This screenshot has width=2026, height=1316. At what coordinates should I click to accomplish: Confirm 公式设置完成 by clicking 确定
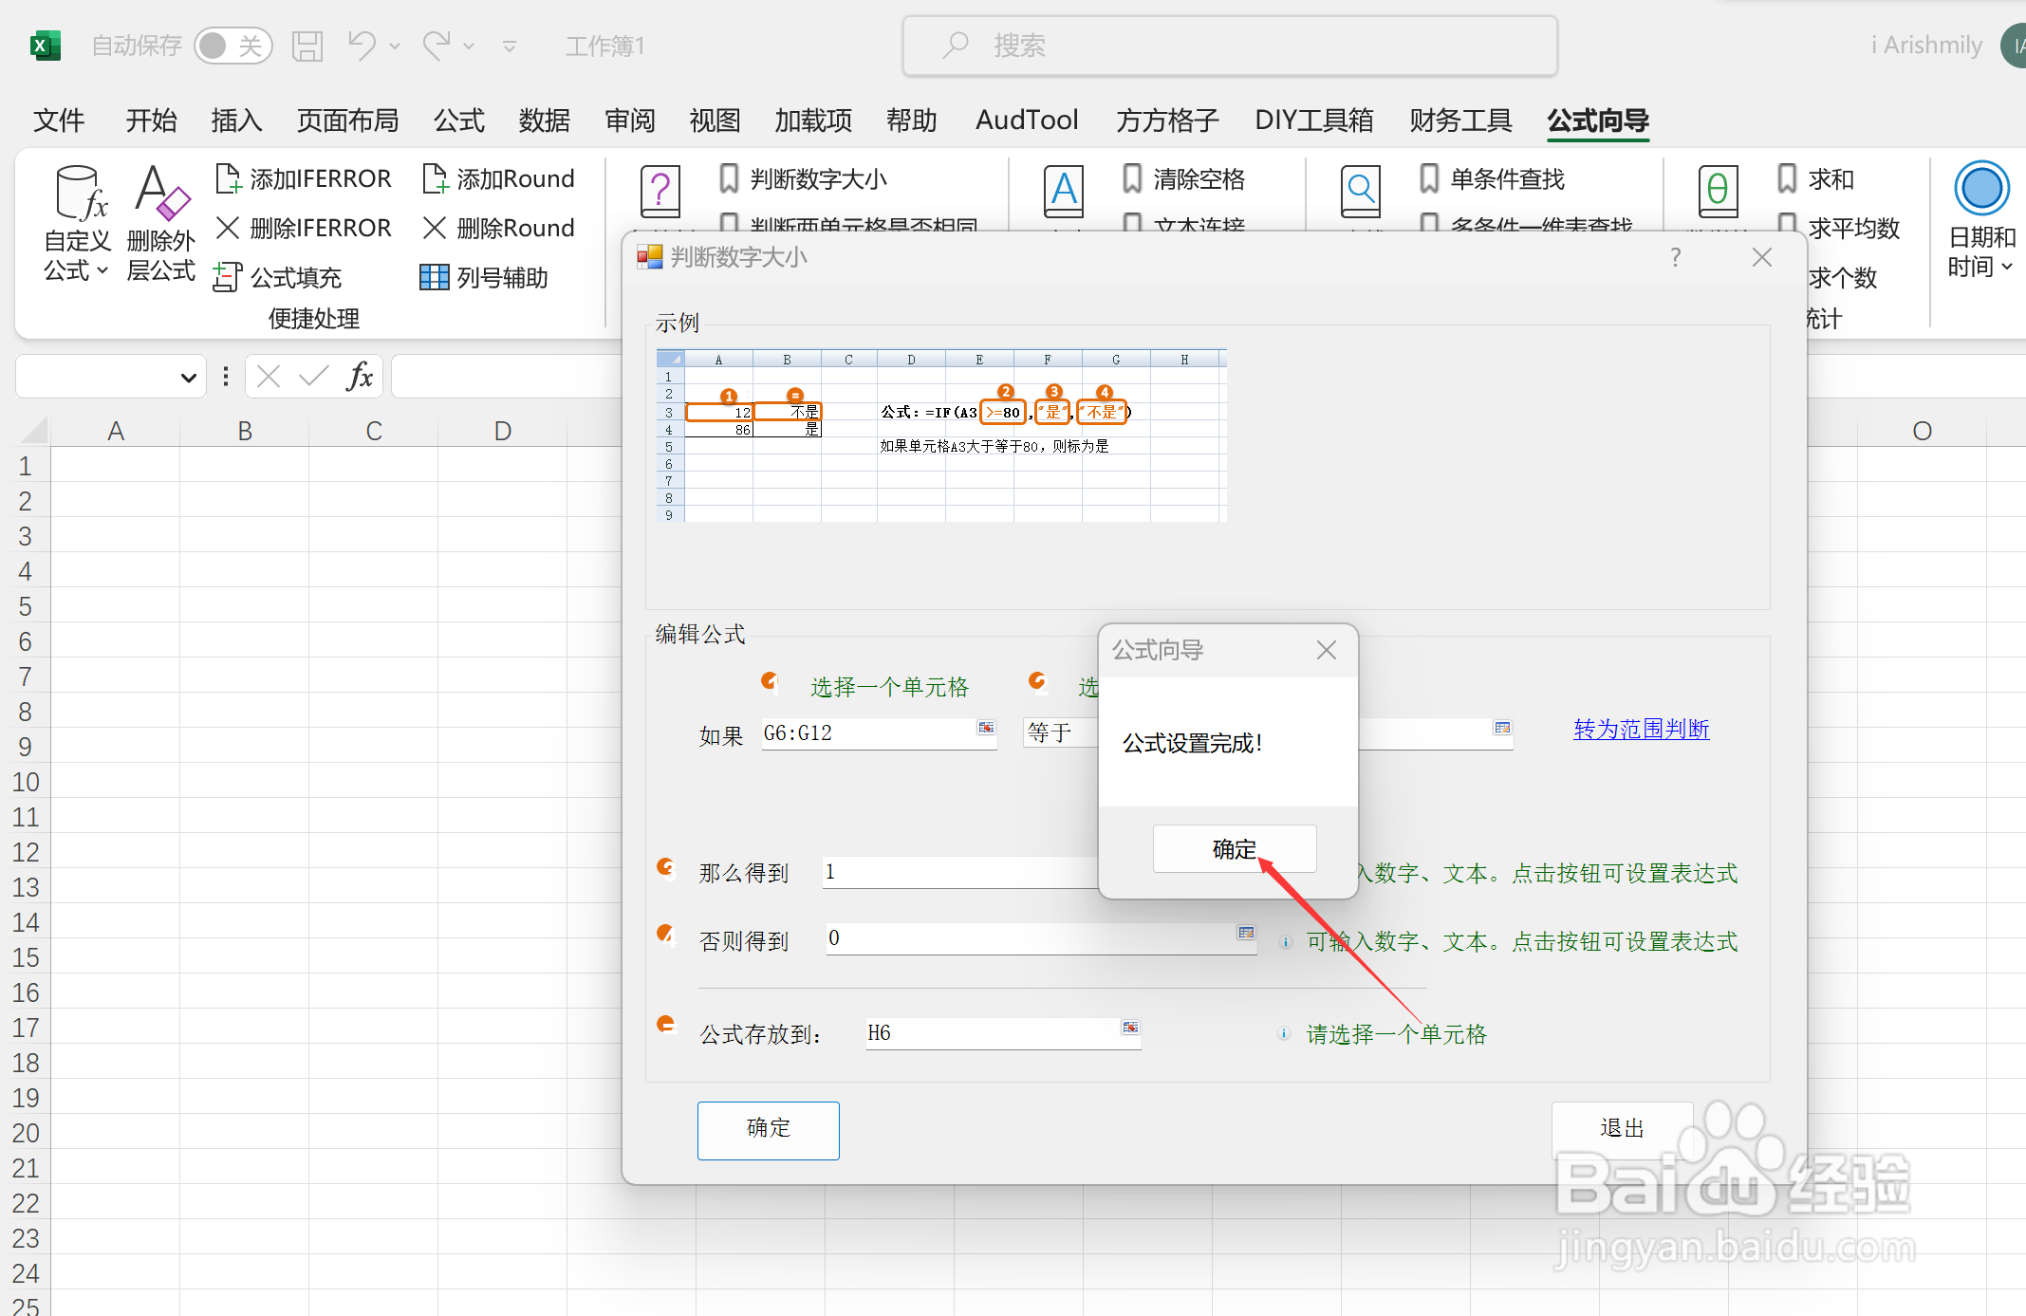1234,848
